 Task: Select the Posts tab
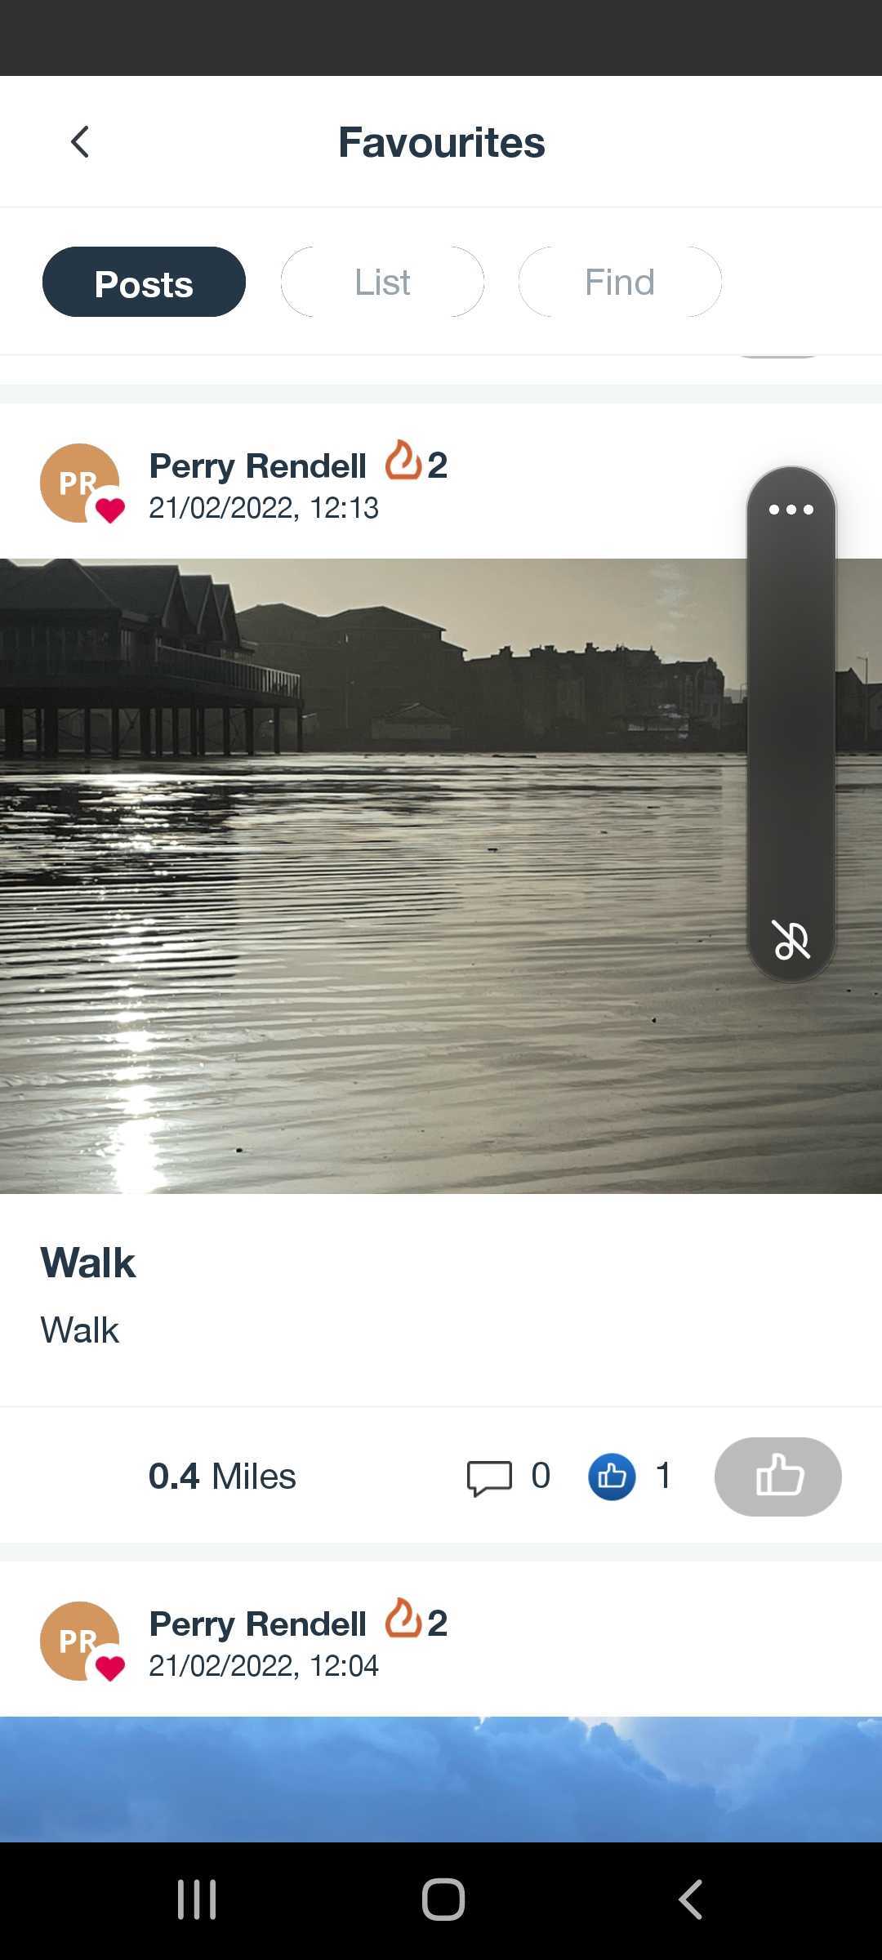pyautogui.click(x=144, y=282)
